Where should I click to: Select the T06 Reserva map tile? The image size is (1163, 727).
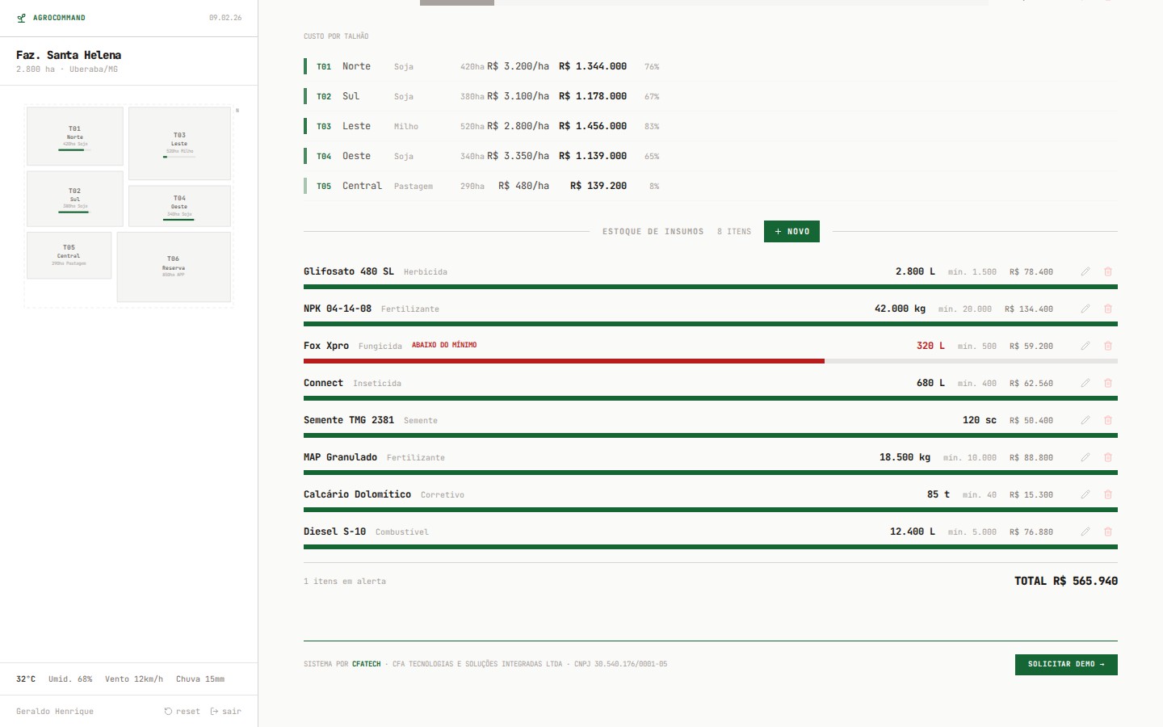click(174, 267)
